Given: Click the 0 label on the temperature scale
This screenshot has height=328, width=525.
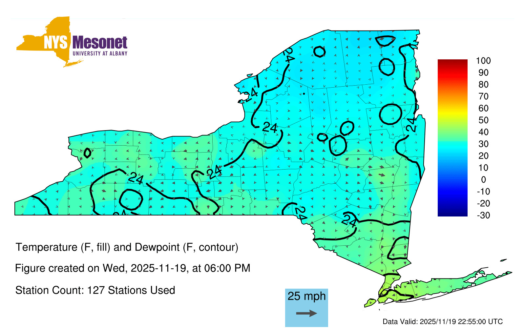Looking at the screenshot, I should (x=483, y=180).
